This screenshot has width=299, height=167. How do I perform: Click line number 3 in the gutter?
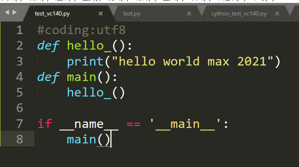point(20,61)
